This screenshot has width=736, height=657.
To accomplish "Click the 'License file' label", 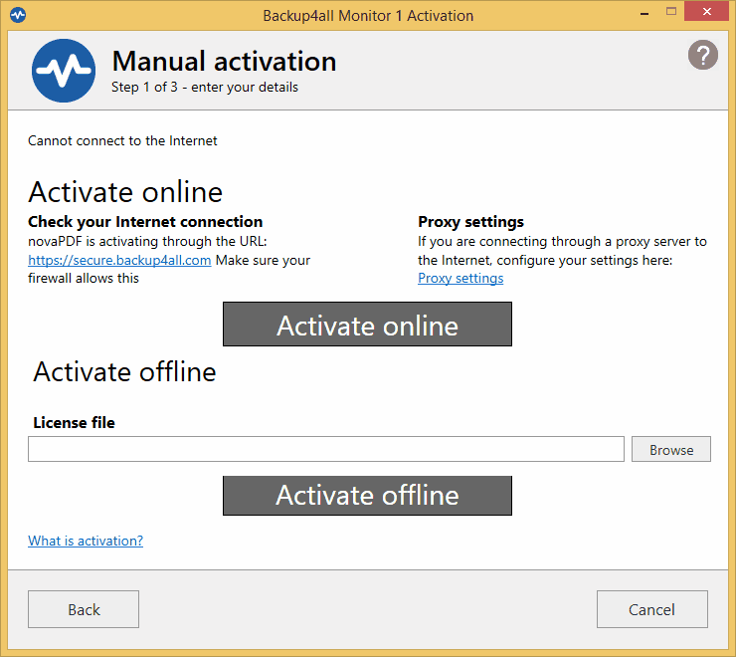I will coord(75,422).
